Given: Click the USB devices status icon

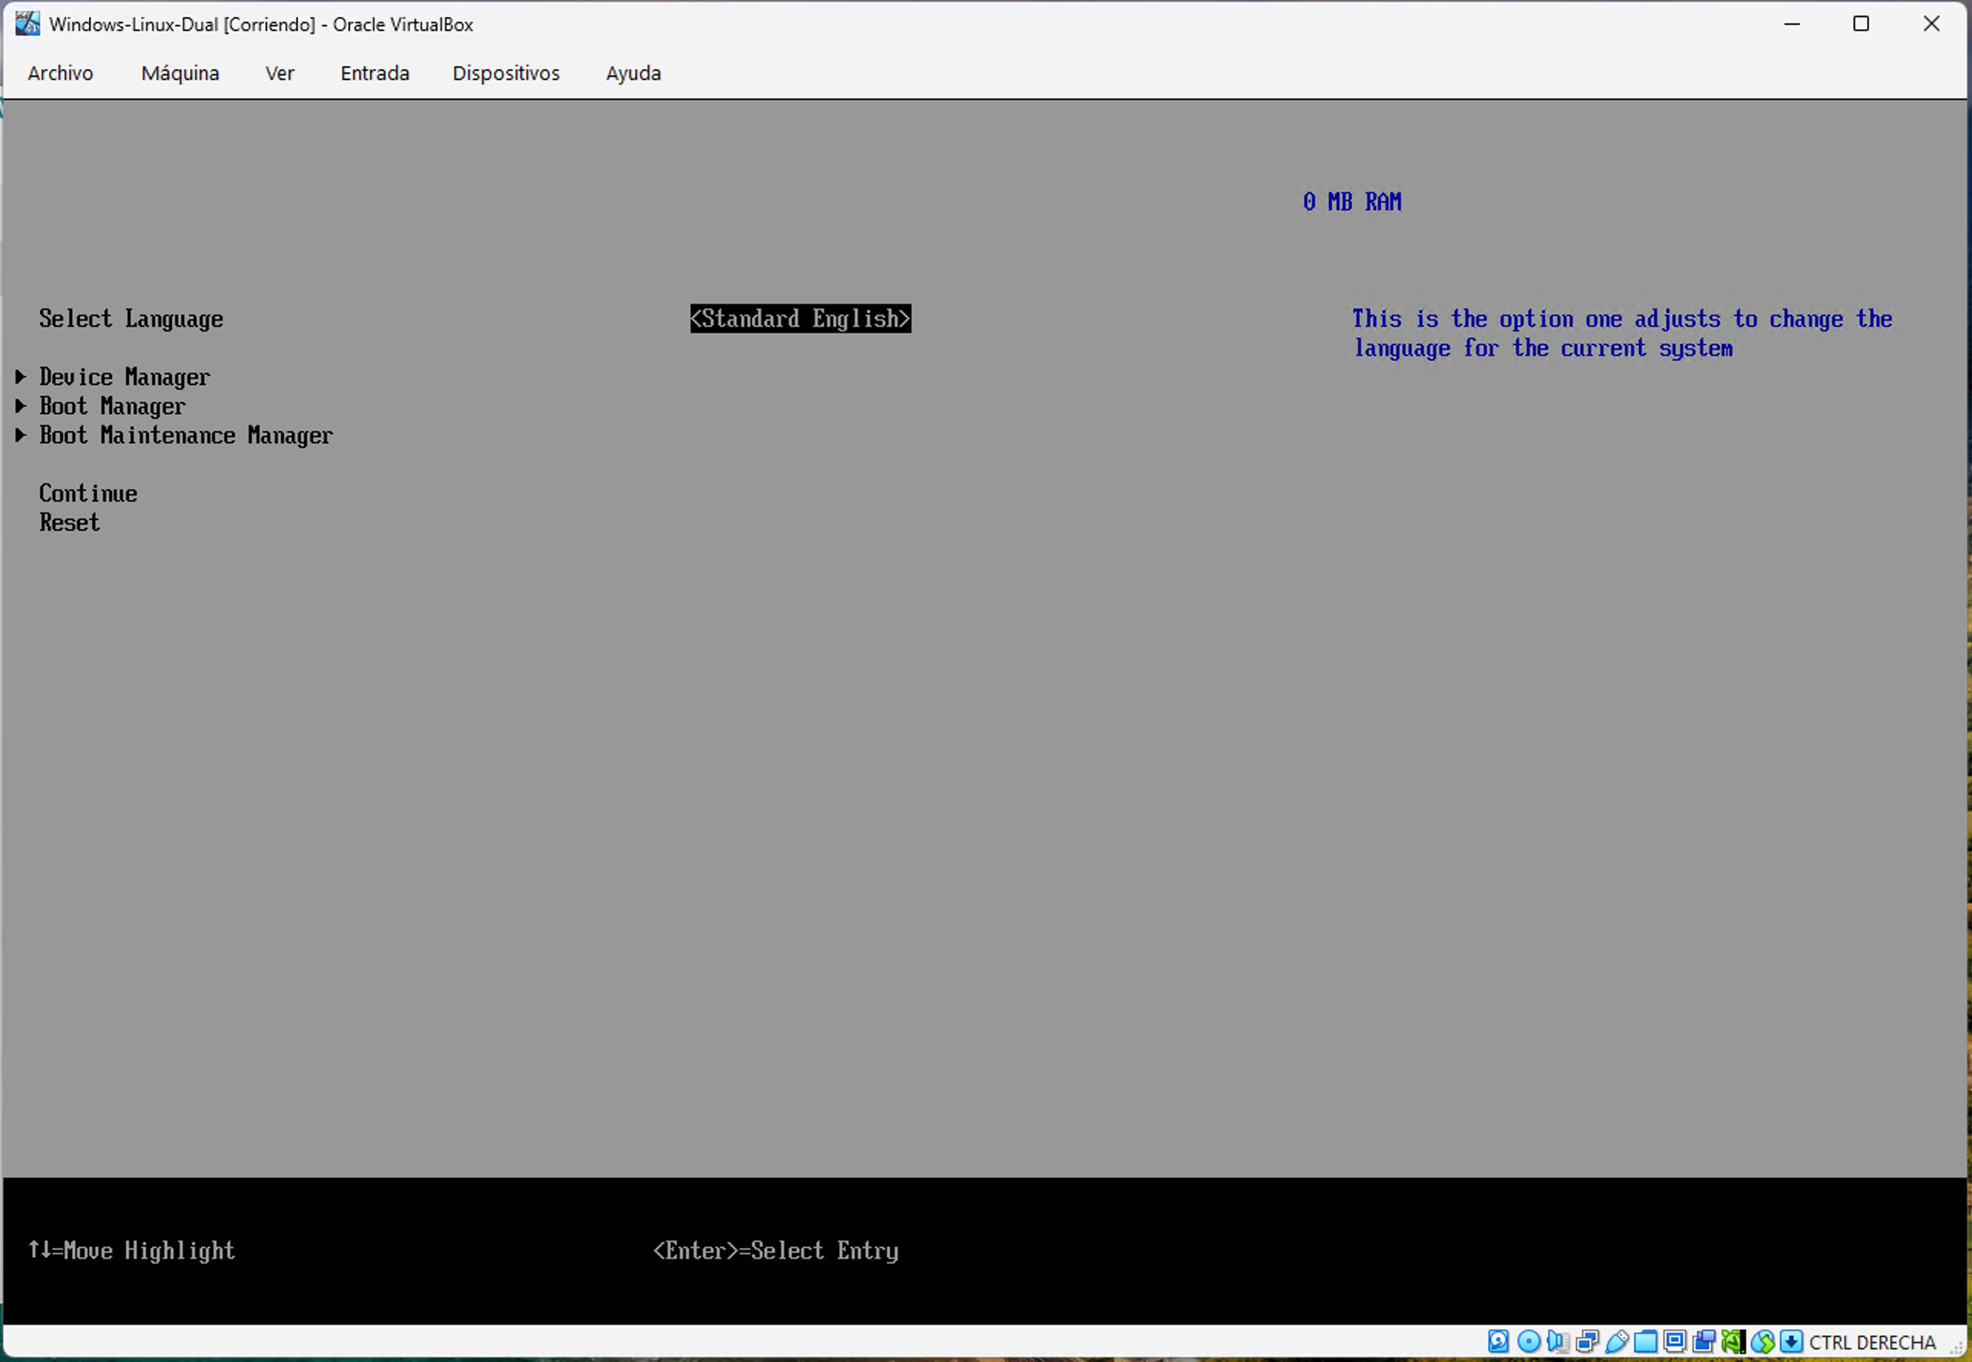Looking at the screenshot, I should [1617, 1341].
